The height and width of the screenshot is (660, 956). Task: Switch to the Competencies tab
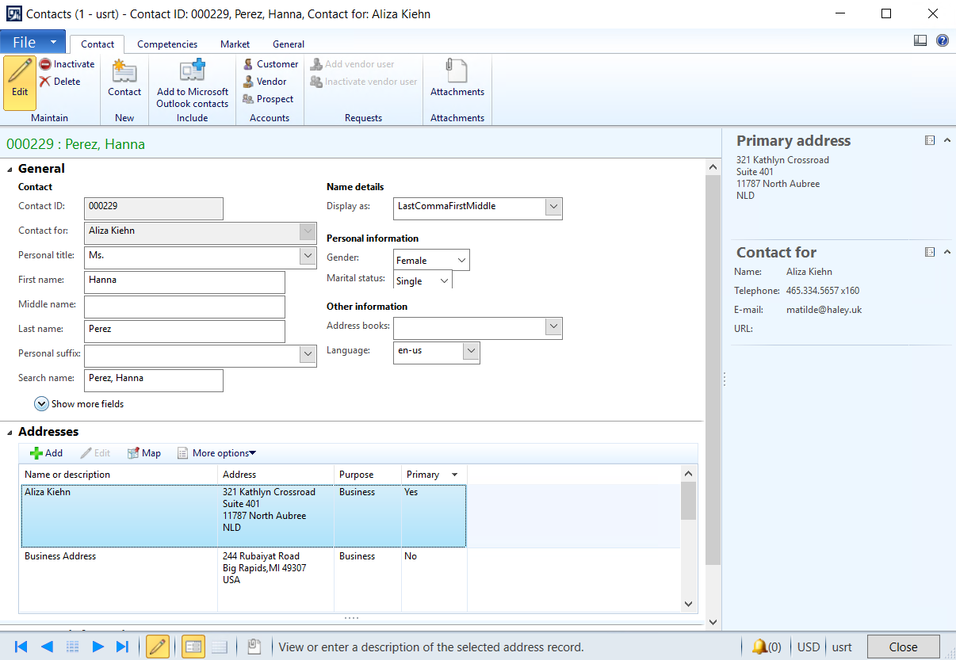tap(167, 44)
